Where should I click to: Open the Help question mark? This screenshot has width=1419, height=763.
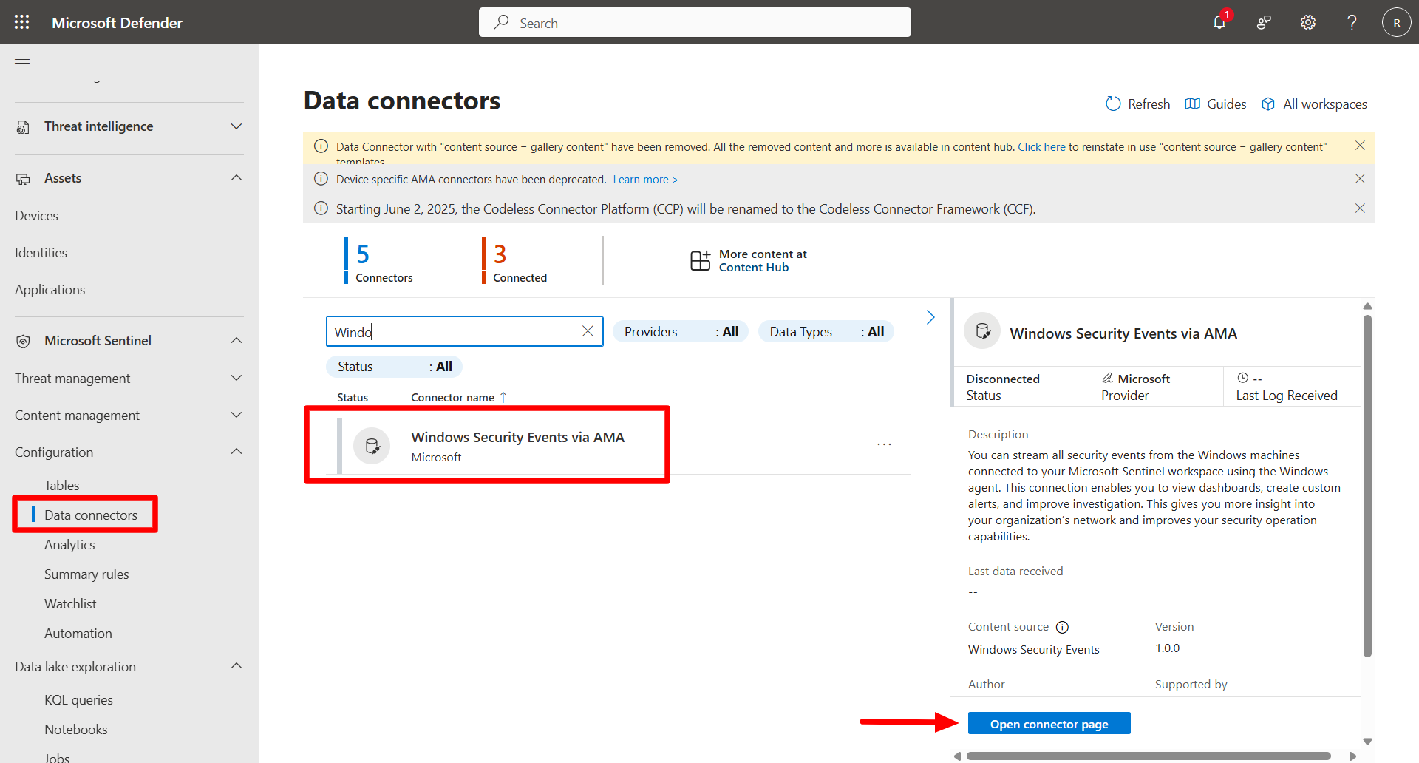coord(1352,22)
